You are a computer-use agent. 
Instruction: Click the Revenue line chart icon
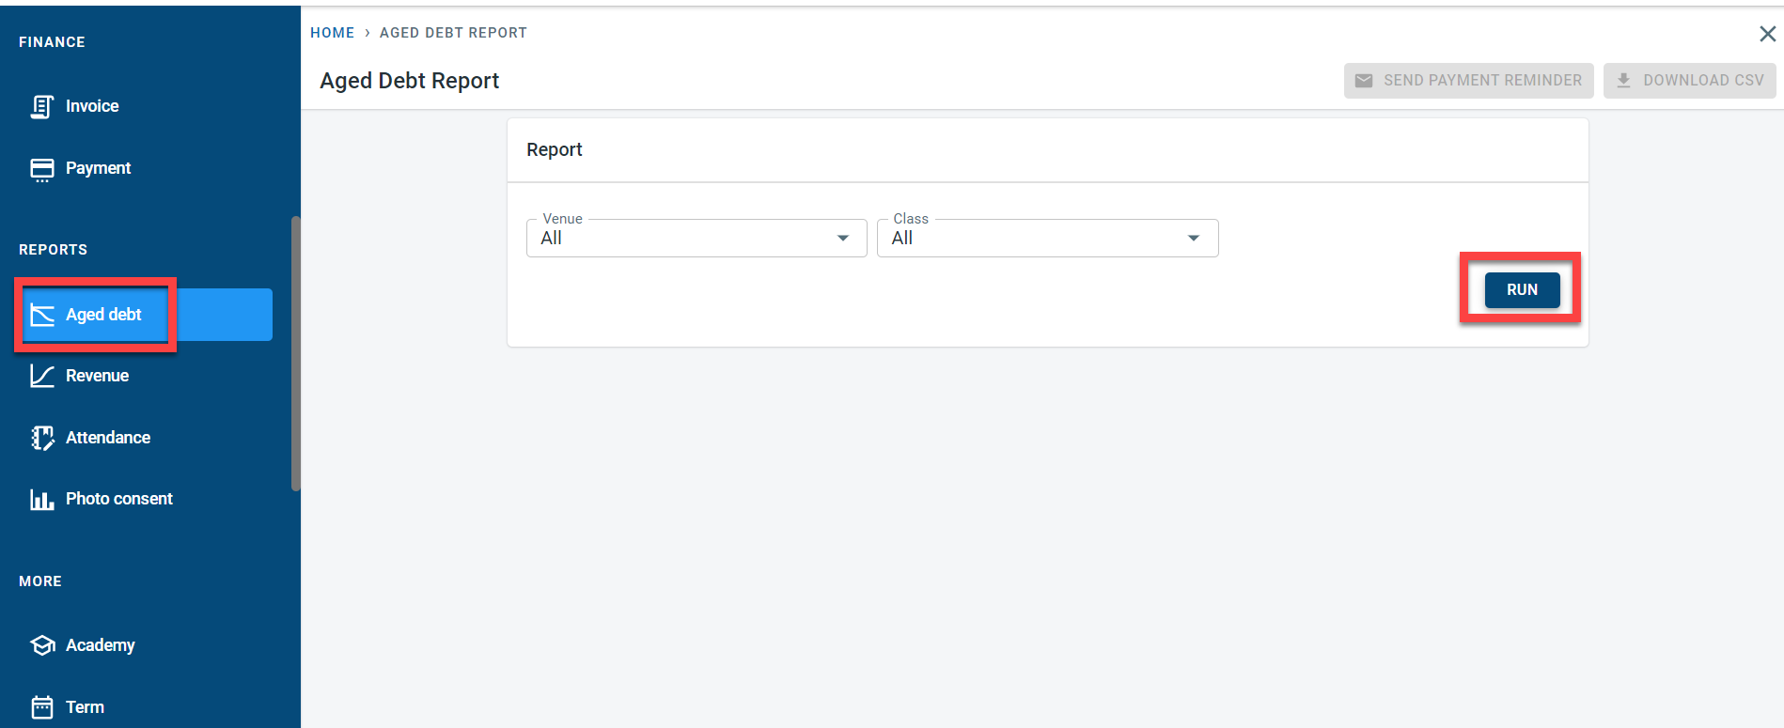(41, 376)
